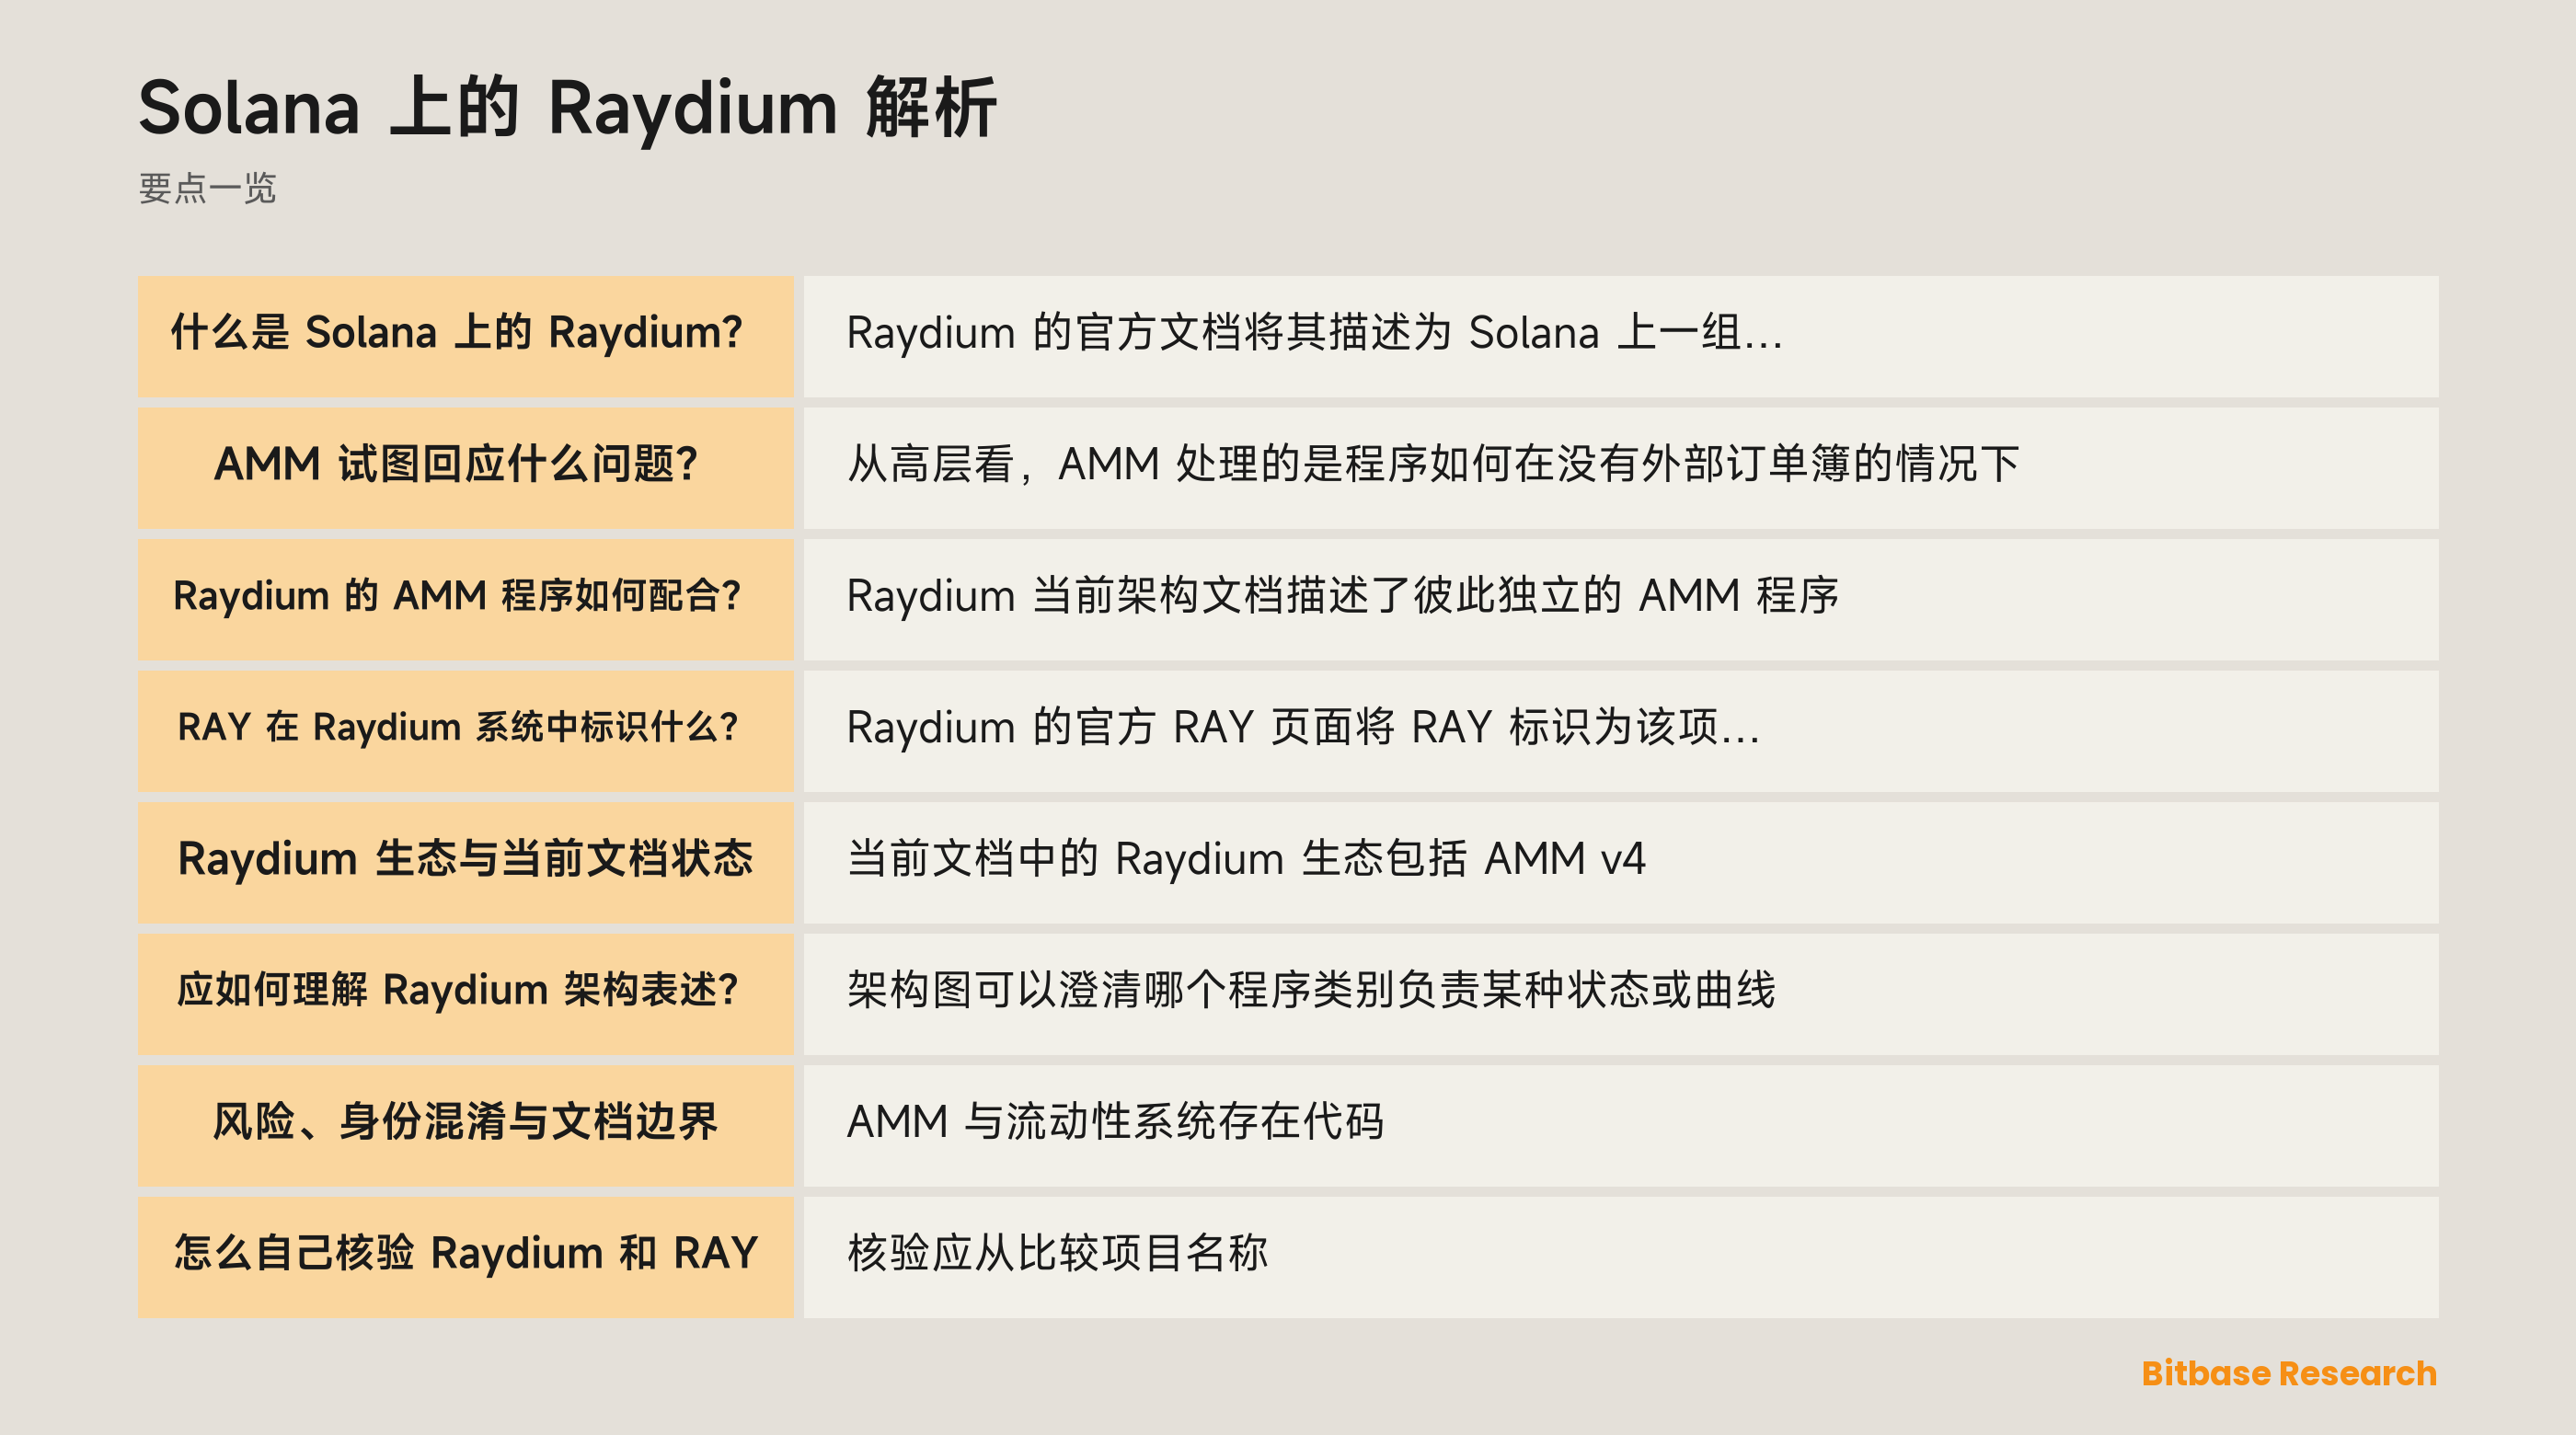The width and height of the screenshot is (2576, 1435).
Task: Select the cell '风险、身份混淆与文档边界'
Action: [465, 1125]
